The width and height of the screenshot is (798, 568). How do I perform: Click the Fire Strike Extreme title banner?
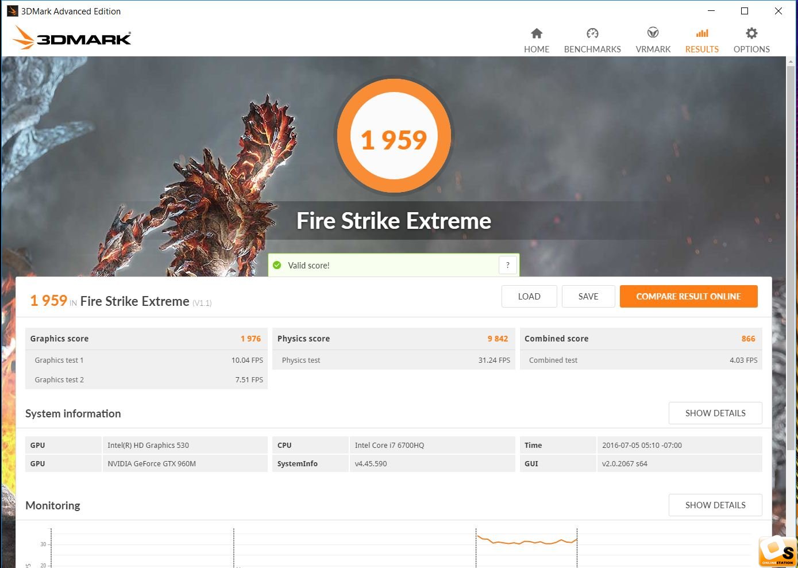point(394,221)
